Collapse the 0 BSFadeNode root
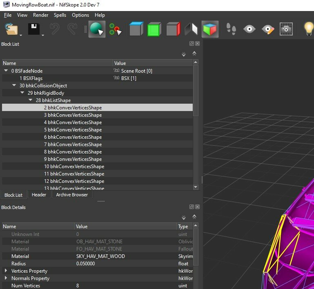This screenshot has width=314, height=289. point(6,71)
